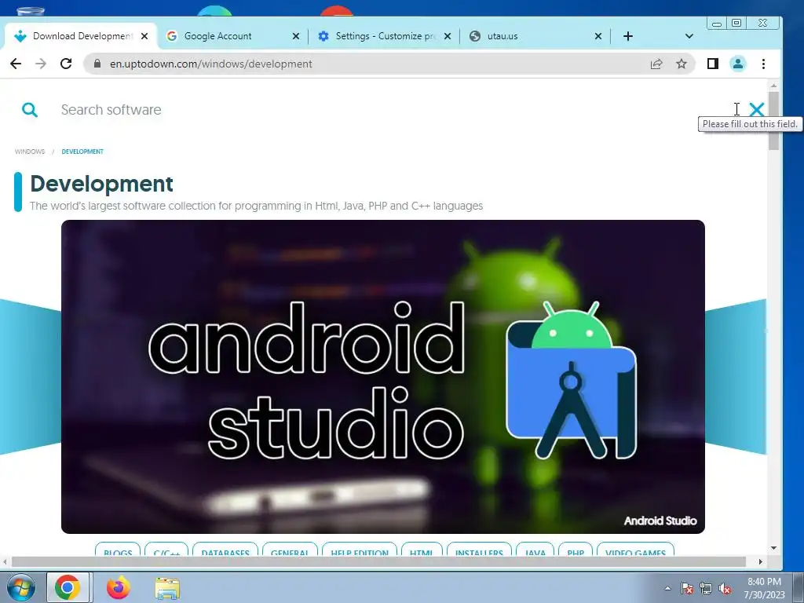Click the lock site info icon
Screen dimensions: 804x603
(97, 64)
